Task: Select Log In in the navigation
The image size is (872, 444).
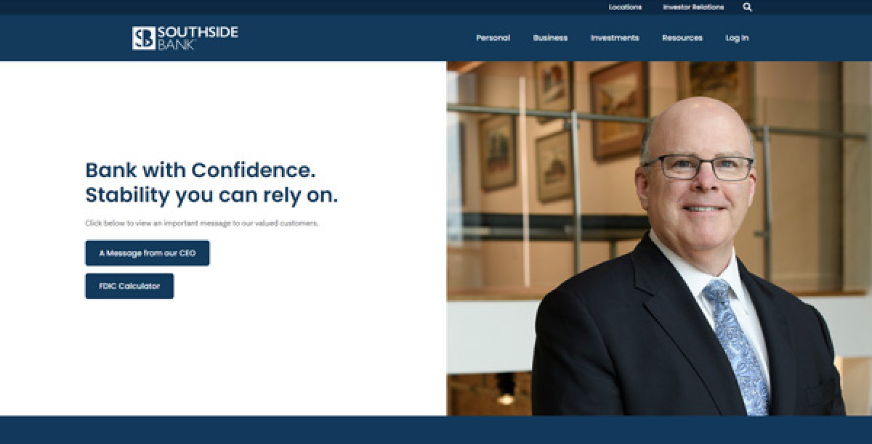Action: 737,38
